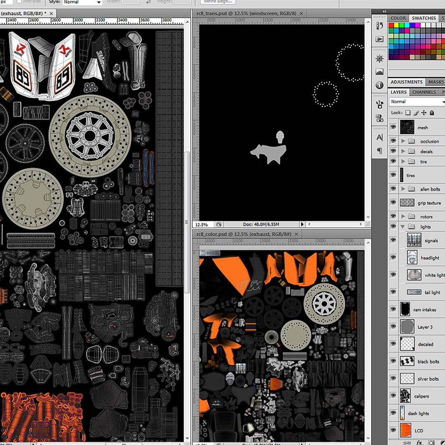Enable Lock all padlock icon

pyautogui.click(x=432, y=112)
